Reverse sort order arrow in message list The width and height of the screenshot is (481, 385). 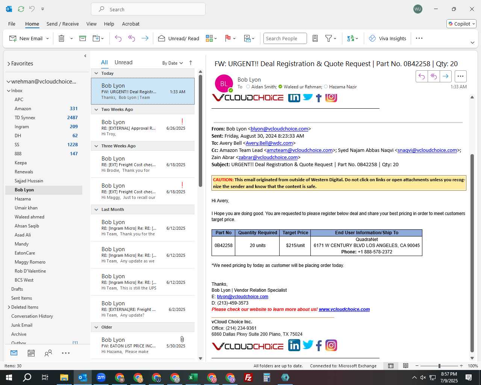(x=191, y=63)
